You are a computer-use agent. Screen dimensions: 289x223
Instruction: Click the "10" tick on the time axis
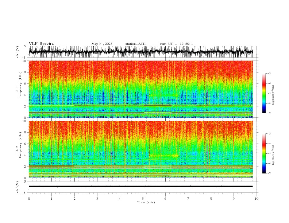[x=257, y=199]
